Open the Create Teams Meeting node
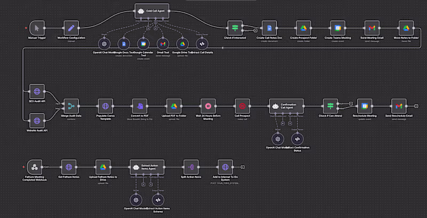The image size is (427, 218). click(338, 28)
